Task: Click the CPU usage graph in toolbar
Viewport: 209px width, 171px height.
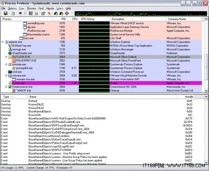Action: pyautogui.click(x=141, y=14)
